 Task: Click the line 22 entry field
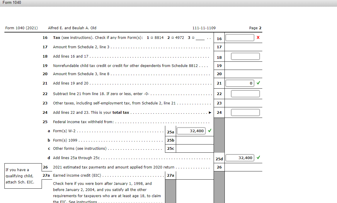pos(245,94)
